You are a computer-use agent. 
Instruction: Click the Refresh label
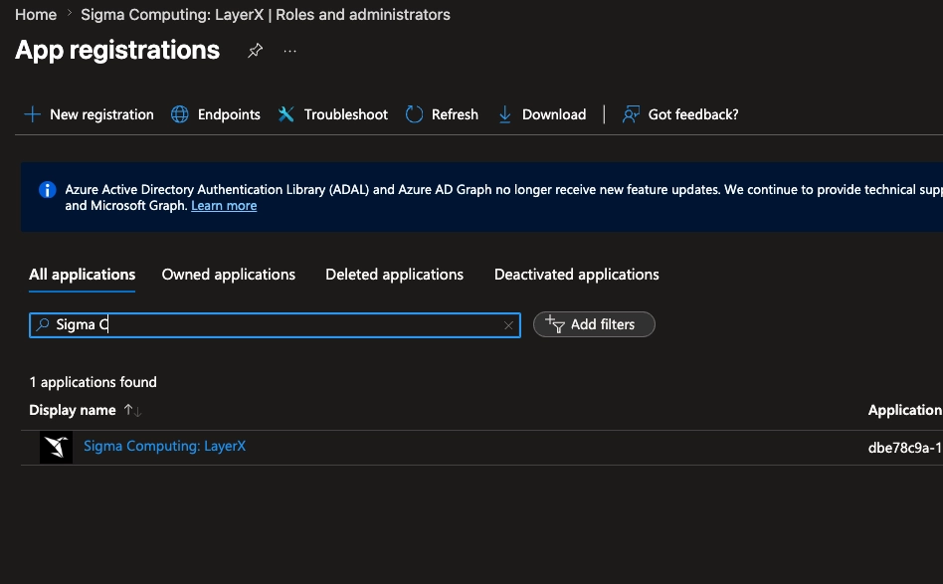tap(455, 114)
